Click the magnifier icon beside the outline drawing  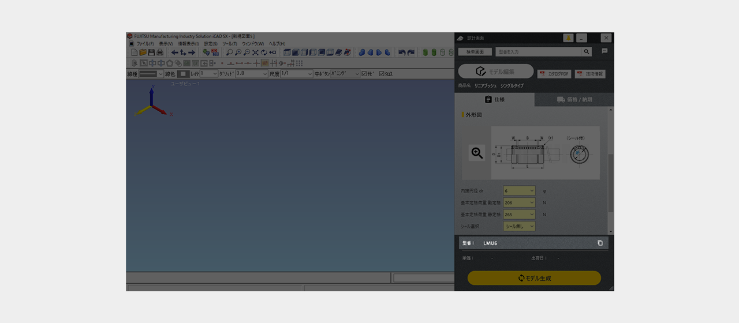pyautogui.click(x=477, y=153)
